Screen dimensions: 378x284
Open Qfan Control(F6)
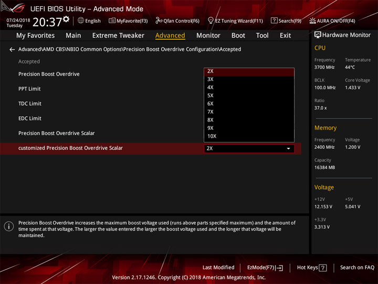pyautogui.click(x=177, y=21)
